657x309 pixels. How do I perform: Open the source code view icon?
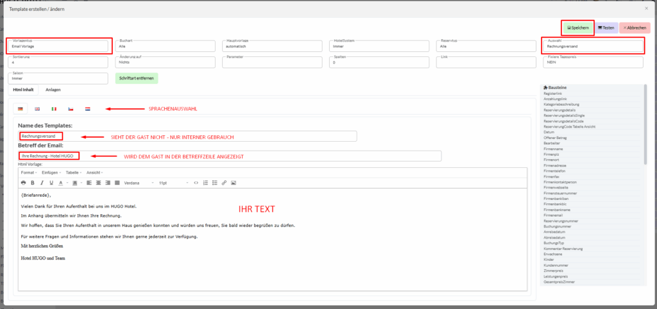click(x=196, y=183)
